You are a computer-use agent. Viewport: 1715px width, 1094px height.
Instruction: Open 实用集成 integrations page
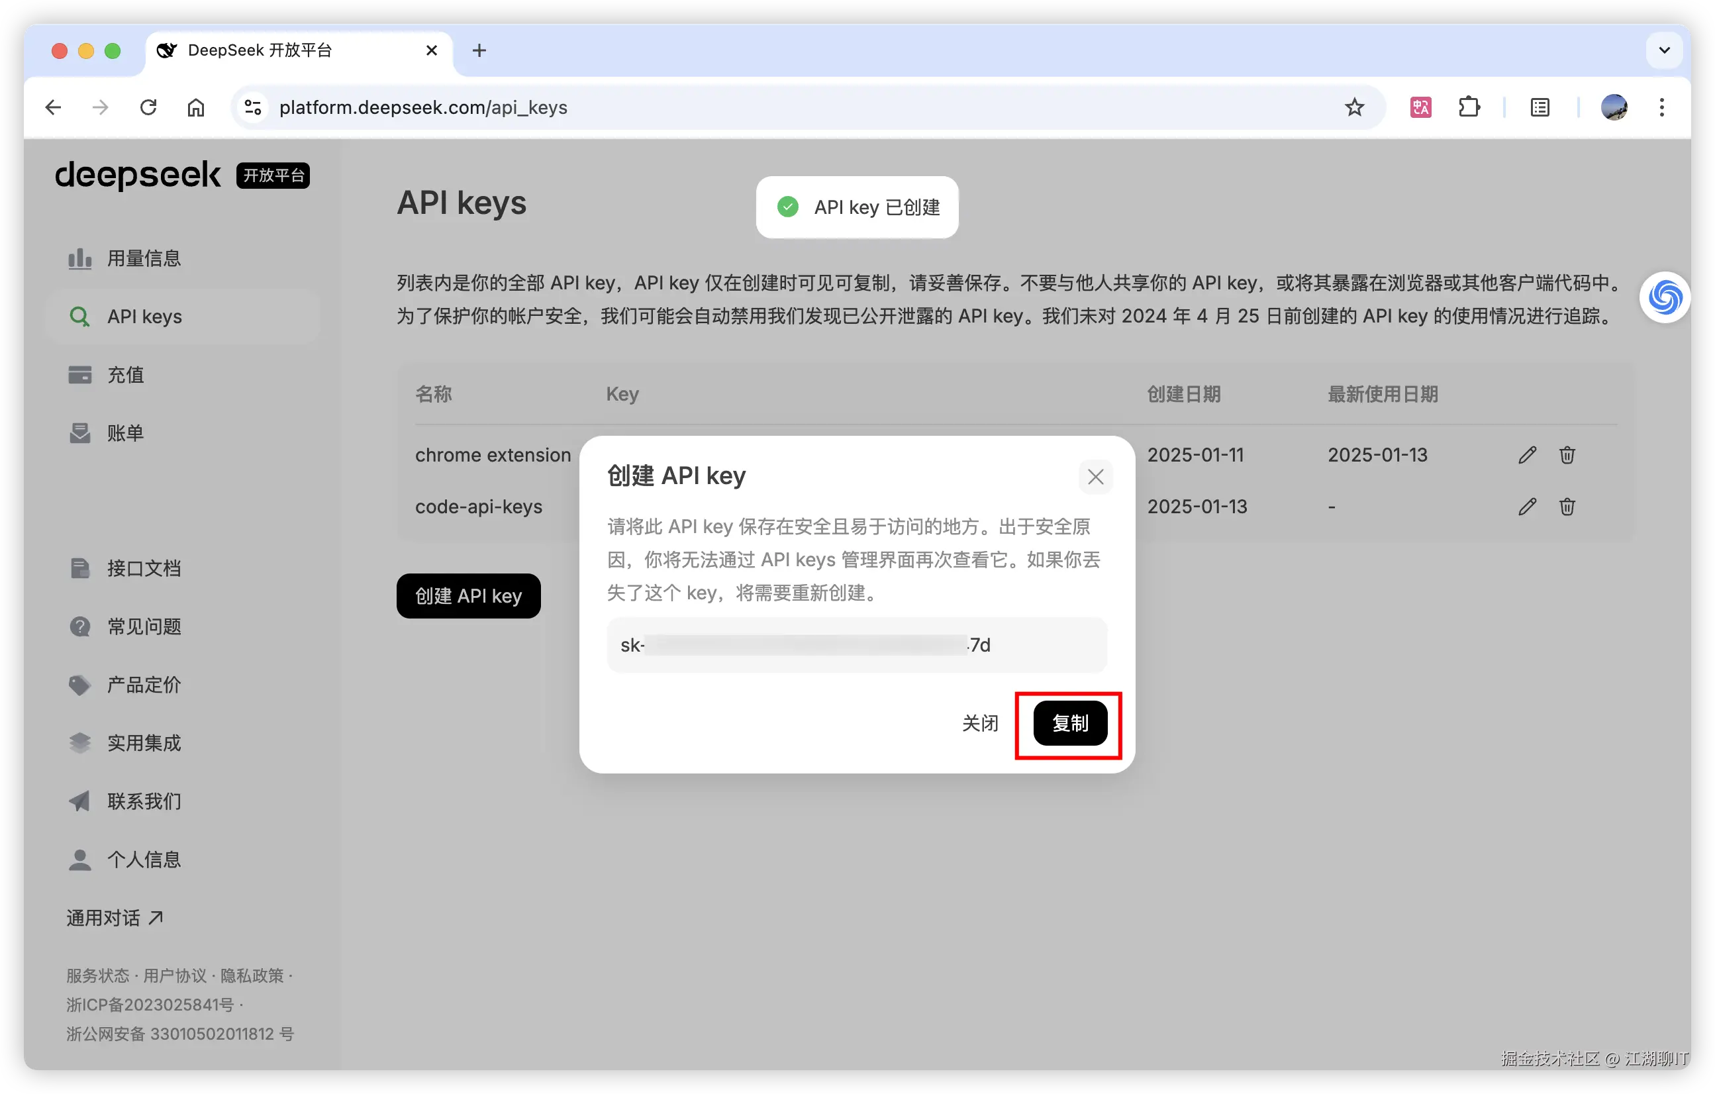144,742
